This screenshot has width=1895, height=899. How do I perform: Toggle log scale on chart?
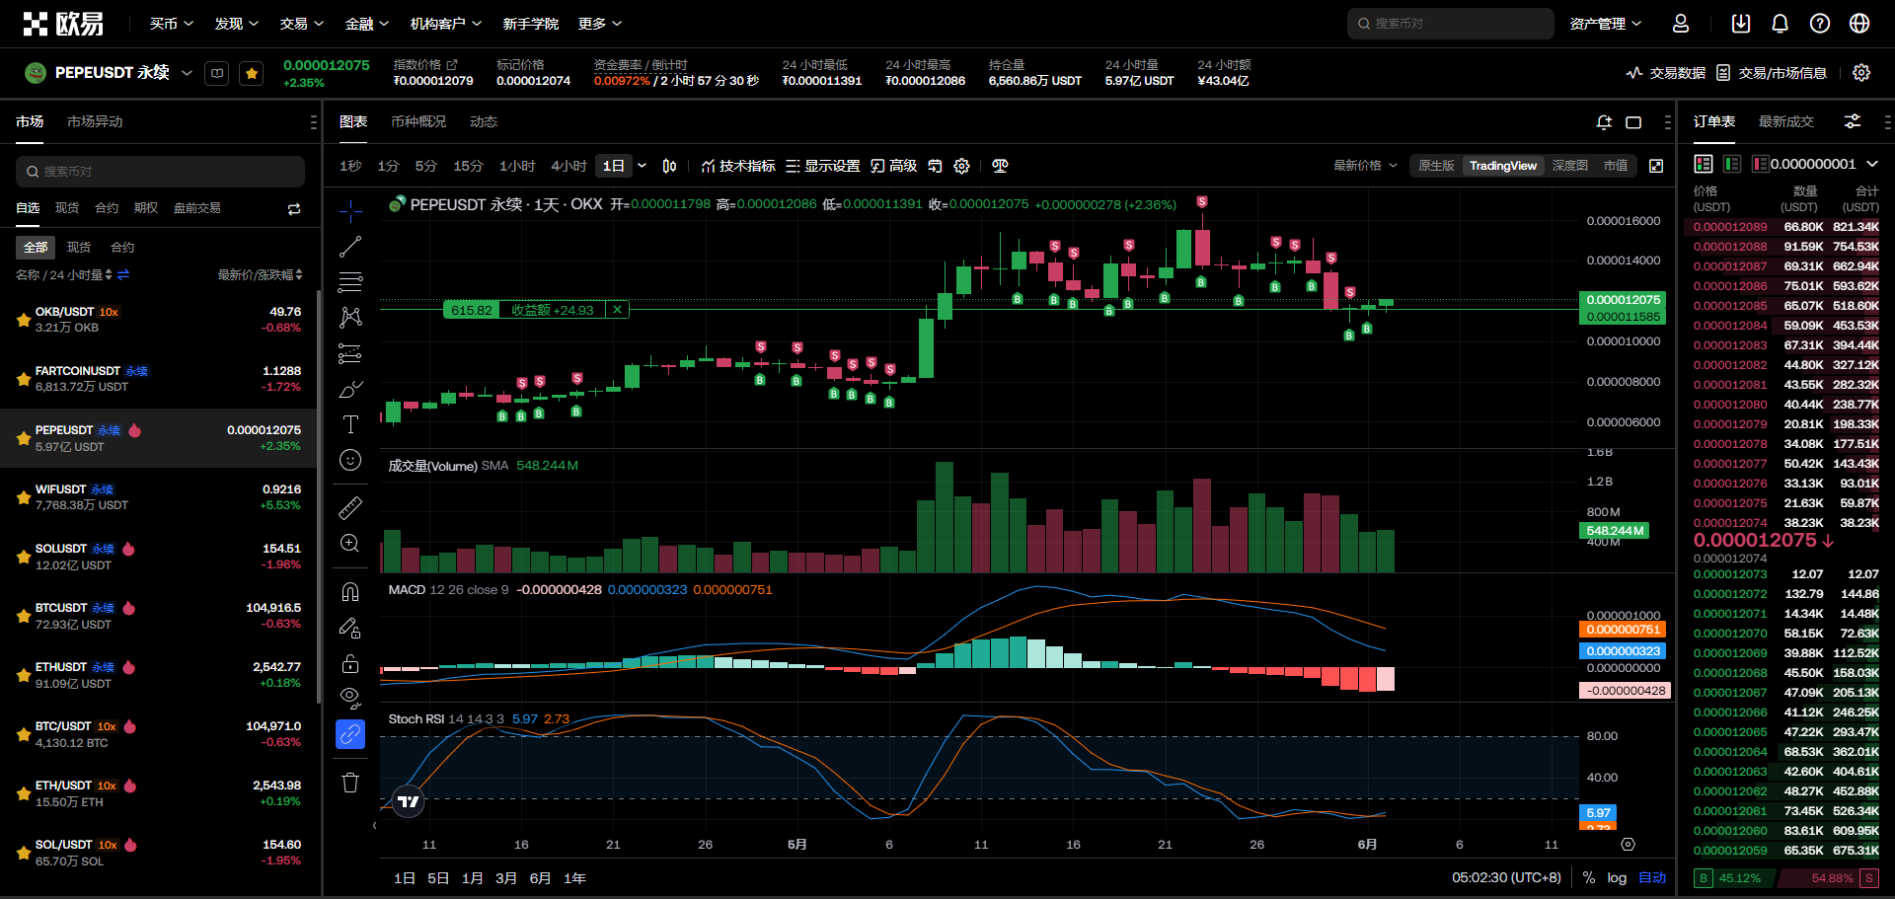(x=1617, y=877)
